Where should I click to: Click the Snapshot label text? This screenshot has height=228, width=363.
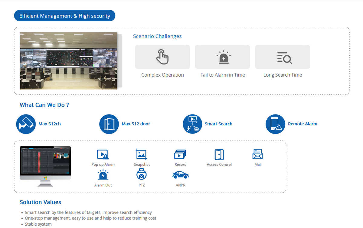tap(142, 165)
